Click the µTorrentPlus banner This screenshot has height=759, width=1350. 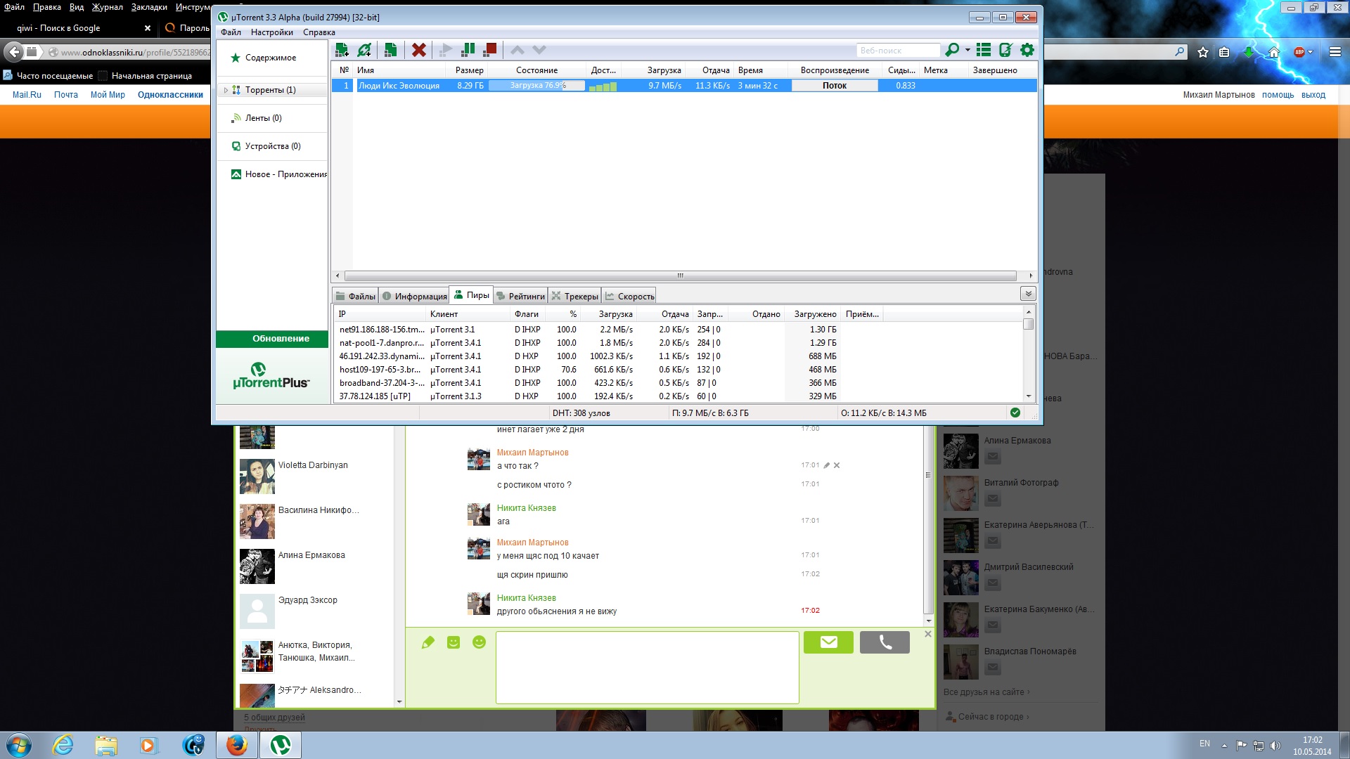[272, 376]
